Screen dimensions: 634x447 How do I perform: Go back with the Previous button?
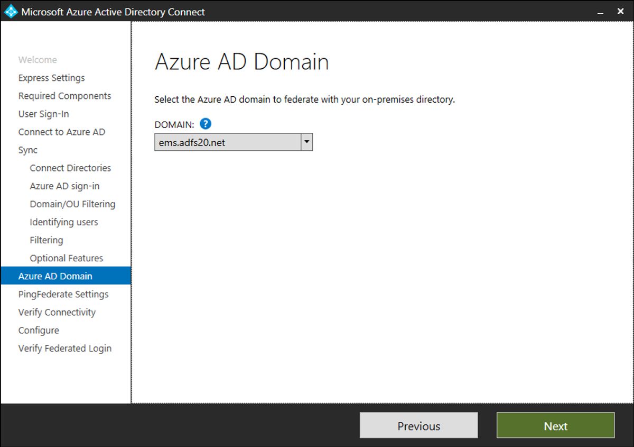coord(418,426)
